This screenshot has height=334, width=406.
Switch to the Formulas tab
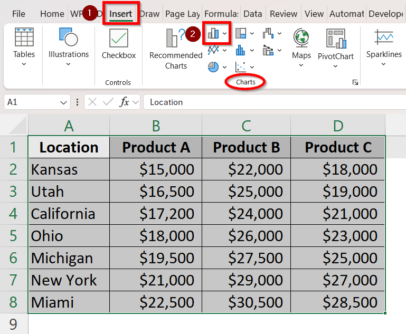(x=221, y=14)
